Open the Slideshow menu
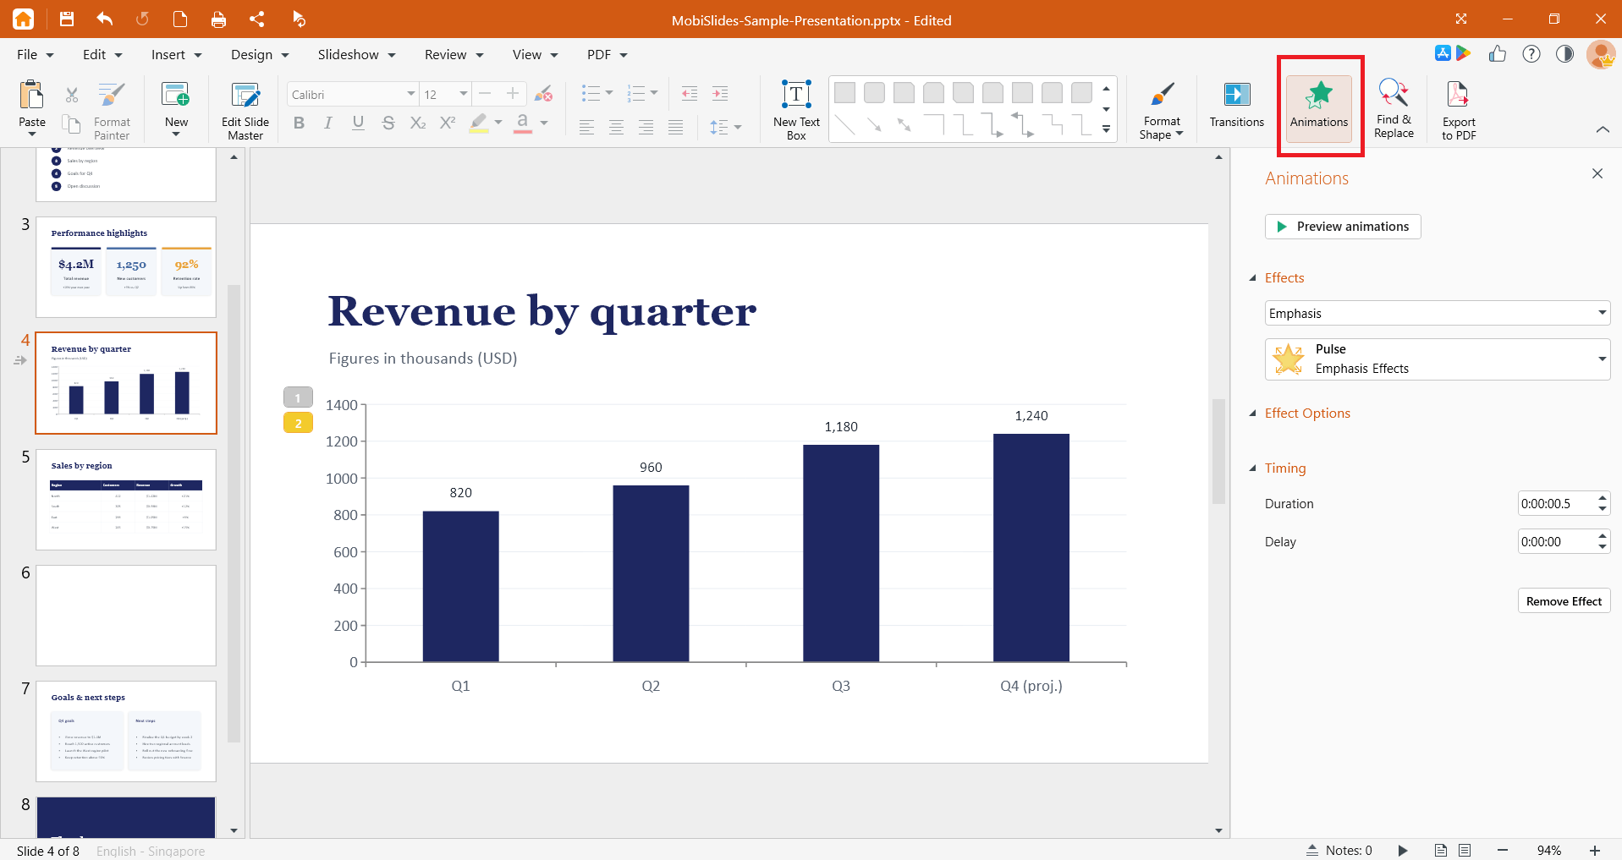The height and width of the screenshot is (860, 1622). [x=356, y=54]
